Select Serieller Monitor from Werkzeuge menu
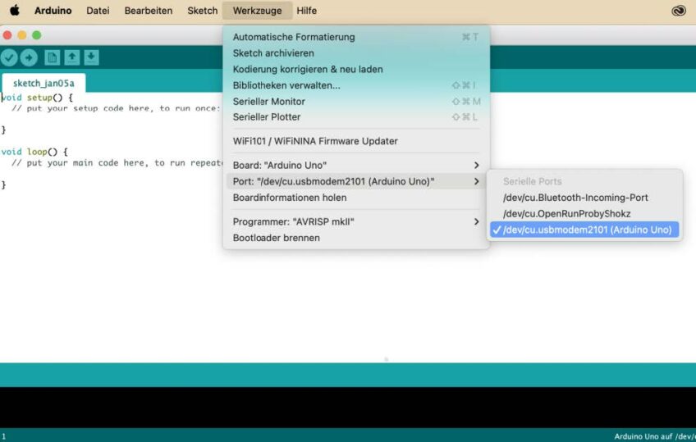Image resolution: width=696 pixels, height=442 pixels. tap(268, 102)
